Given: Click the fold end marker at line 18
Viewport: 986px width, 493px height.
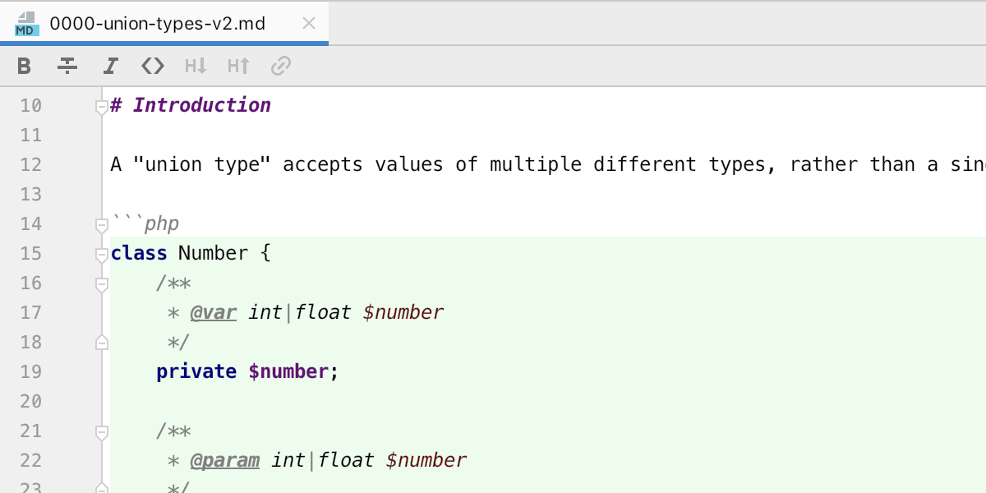Looking at the screenshot, I should (x=100, y=342).
